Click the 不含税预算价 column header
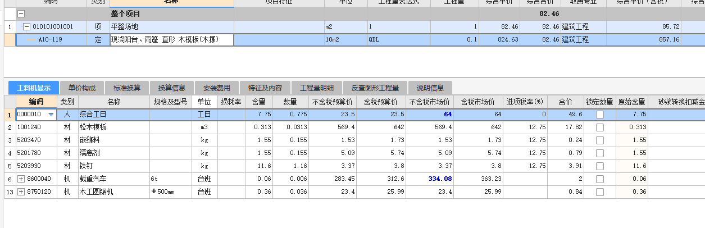705x228 pixels. point(333,102)
